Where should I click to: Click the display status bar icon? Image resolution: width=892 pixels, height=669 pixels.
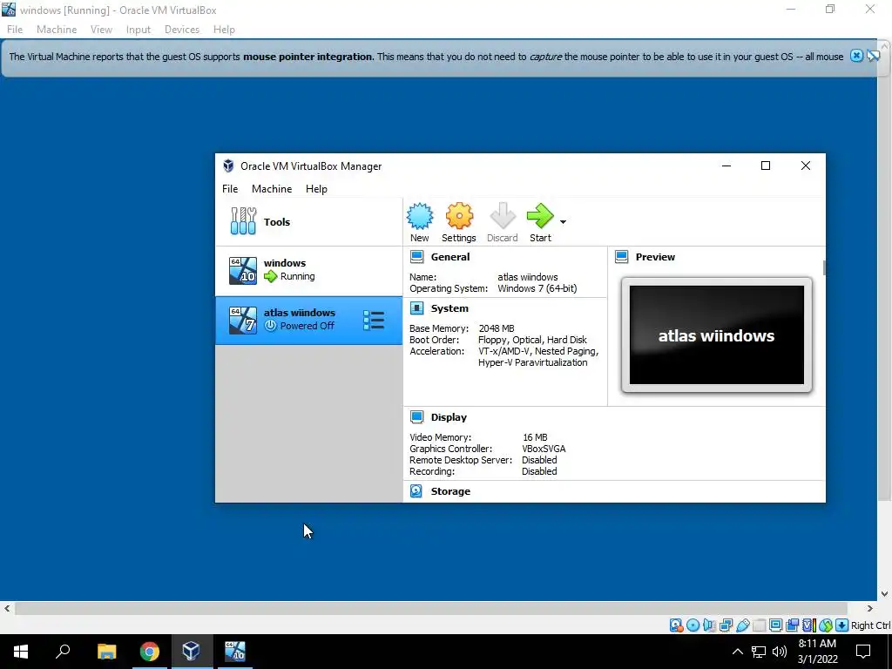point(775,625)
